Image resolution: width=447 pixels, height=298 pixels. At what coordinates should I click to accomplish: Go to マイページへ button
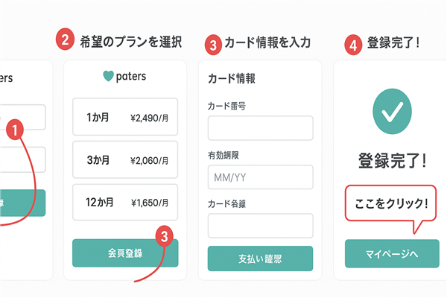[x=392, y=253]
